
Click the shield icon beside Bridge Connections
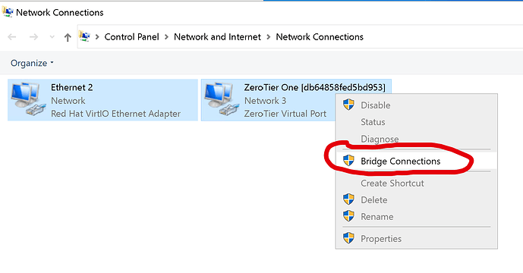click(x=348, y=160)
